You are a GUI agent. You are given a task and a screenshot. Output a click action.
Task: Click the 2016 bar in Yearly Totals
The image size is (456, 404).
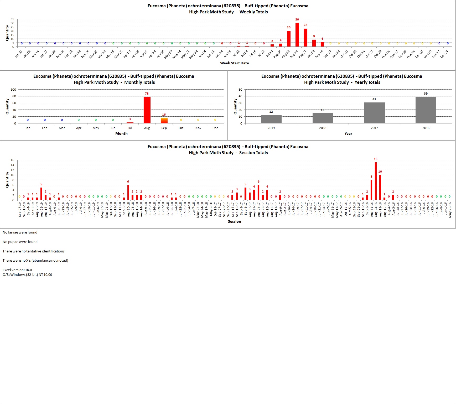426,110
